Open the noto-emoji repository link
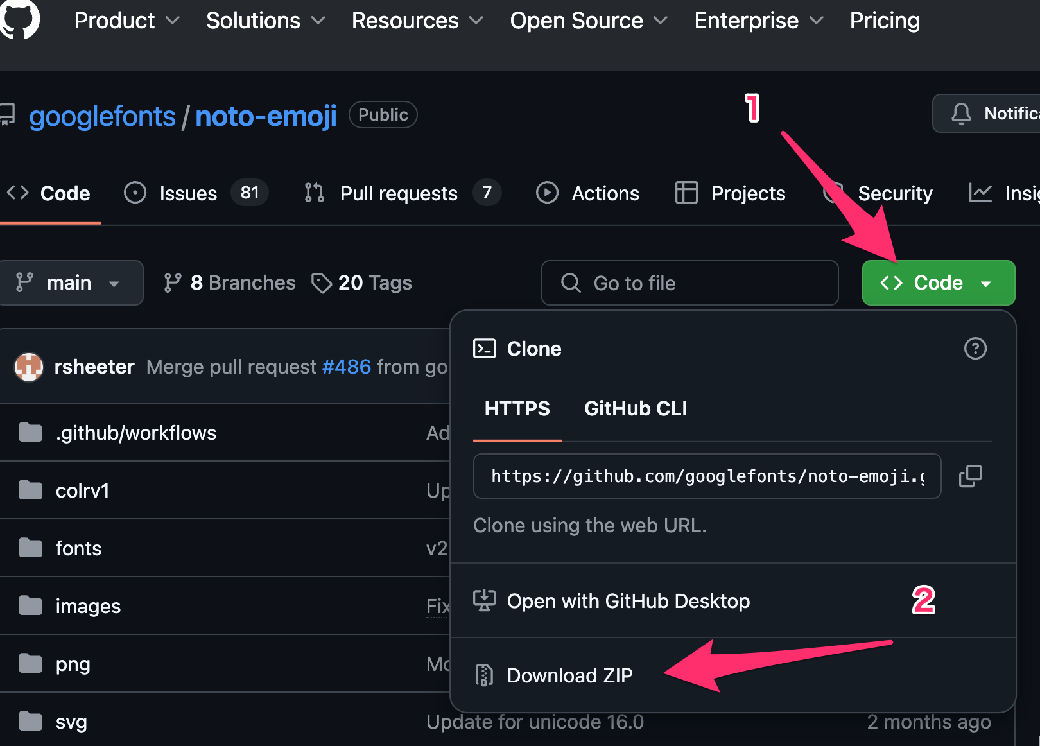Viewport: 1040px width, 746px height. [266, 116]
